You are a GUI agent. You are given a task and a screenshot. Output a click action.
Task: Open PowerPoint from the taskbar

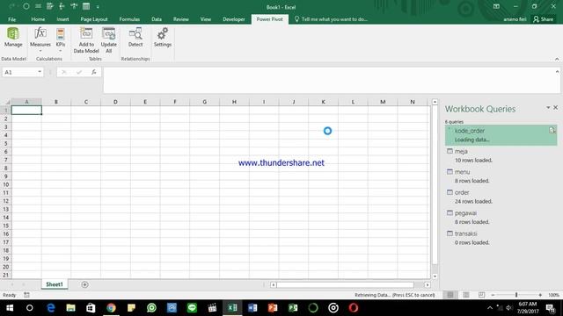[x=273, y=308]
